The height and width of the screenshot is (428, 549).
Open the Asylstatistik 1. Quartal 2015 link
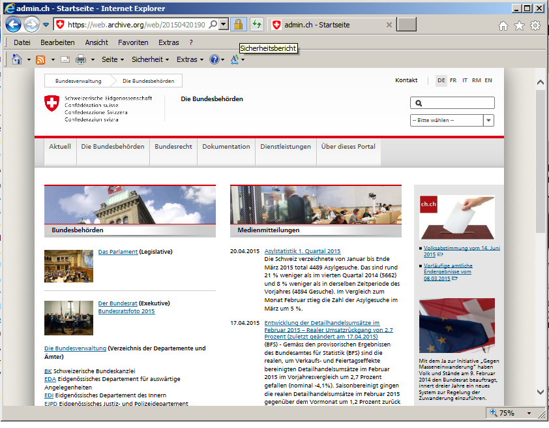(302, 251)
